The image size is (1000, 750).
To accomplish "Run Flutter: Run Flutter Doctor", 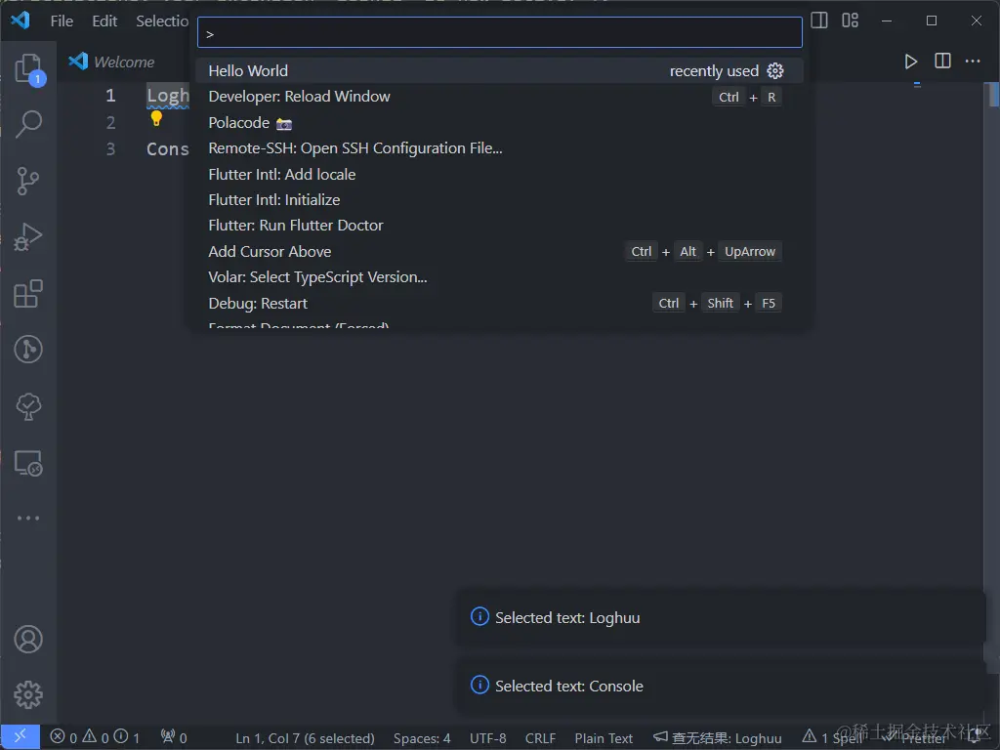I will [x=499, y=226].
